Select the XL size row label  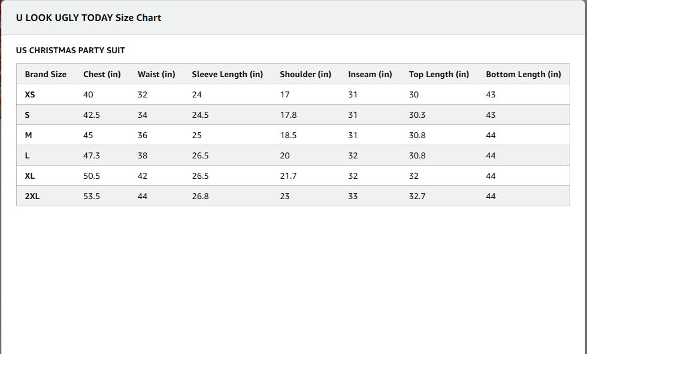click(x=30, y=176)
